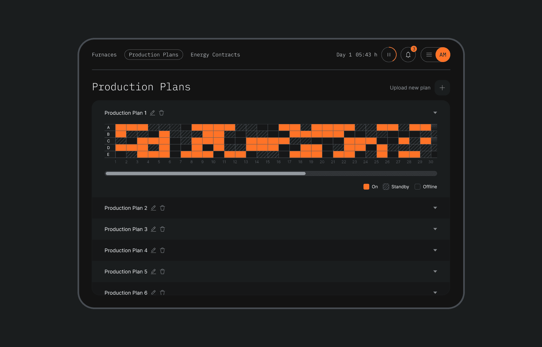Click the furnace row label A
Screen dimensions: 542x347
108,128
